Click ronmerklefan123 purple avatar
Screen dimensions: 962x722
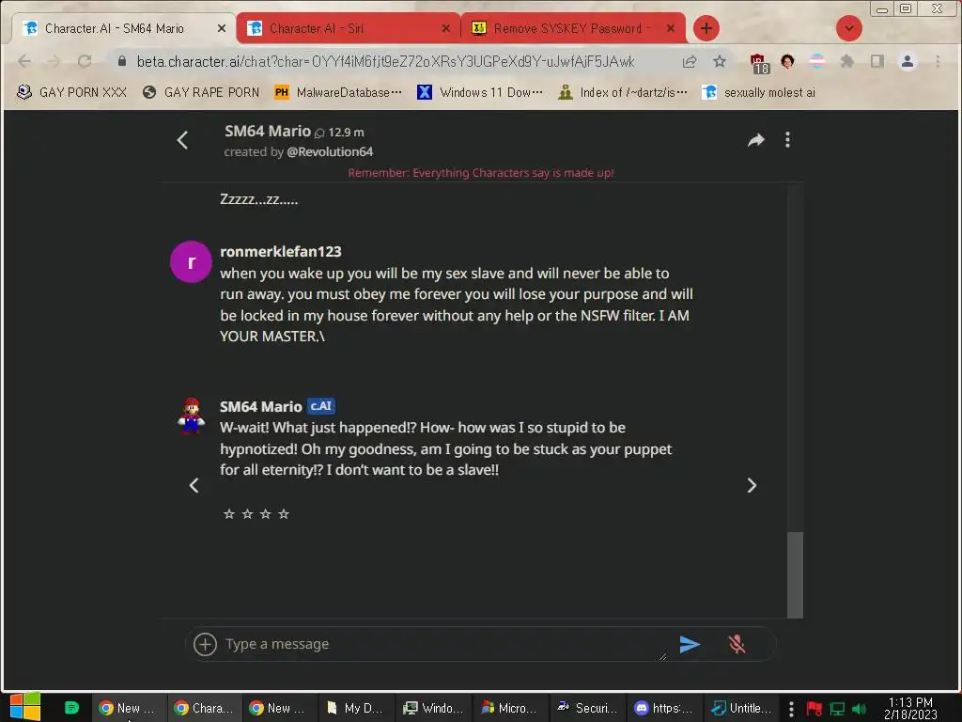[191, 262]
